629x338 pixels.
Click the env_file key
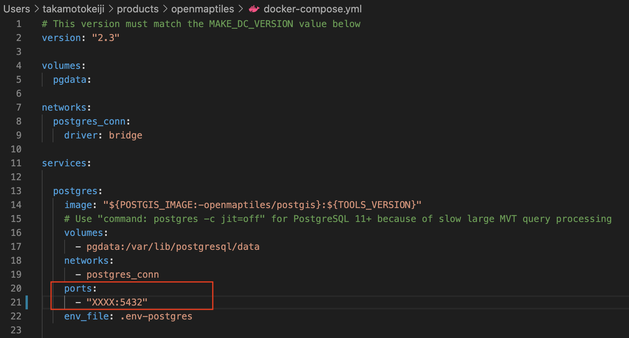86,316
